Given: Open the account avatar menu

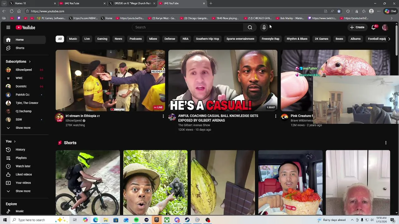Looking at the screenshot, I should click(385, 27).
